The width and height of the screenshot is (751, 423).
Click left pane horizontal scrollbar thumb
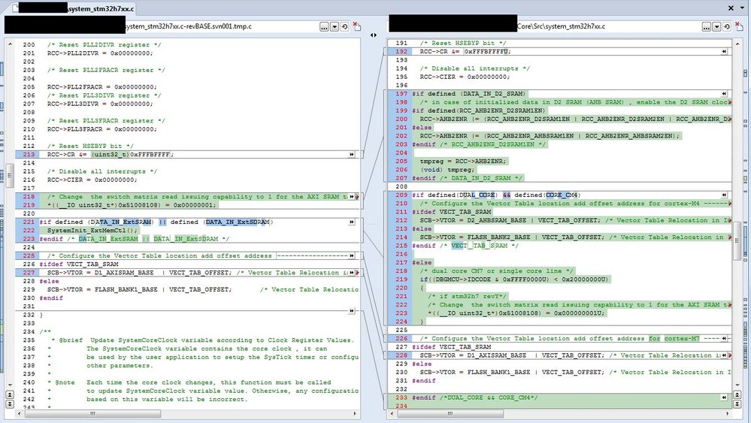(92, 413)
